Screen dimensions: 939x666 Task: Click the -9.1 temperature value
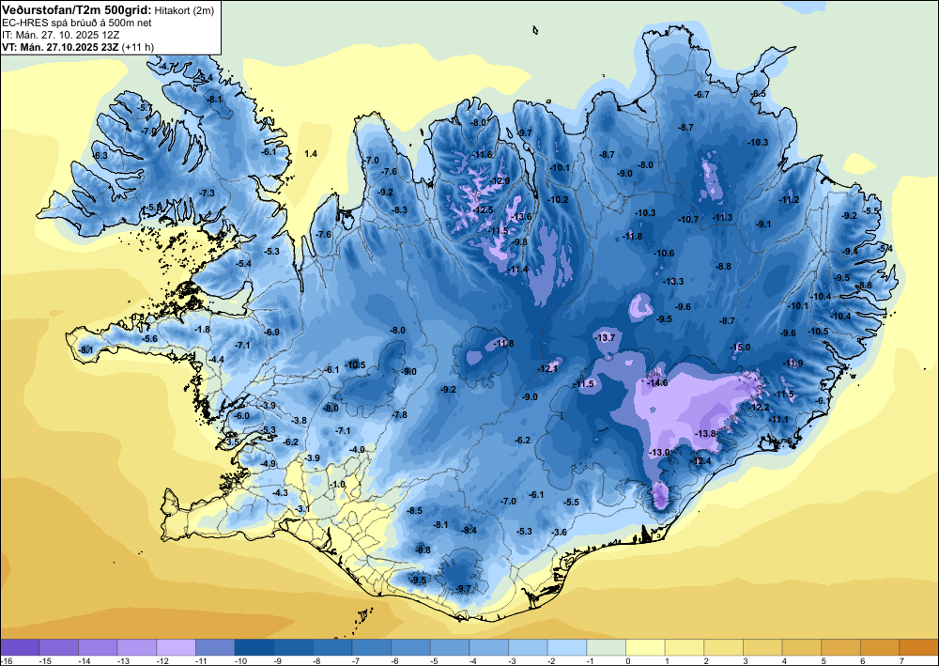763,224
